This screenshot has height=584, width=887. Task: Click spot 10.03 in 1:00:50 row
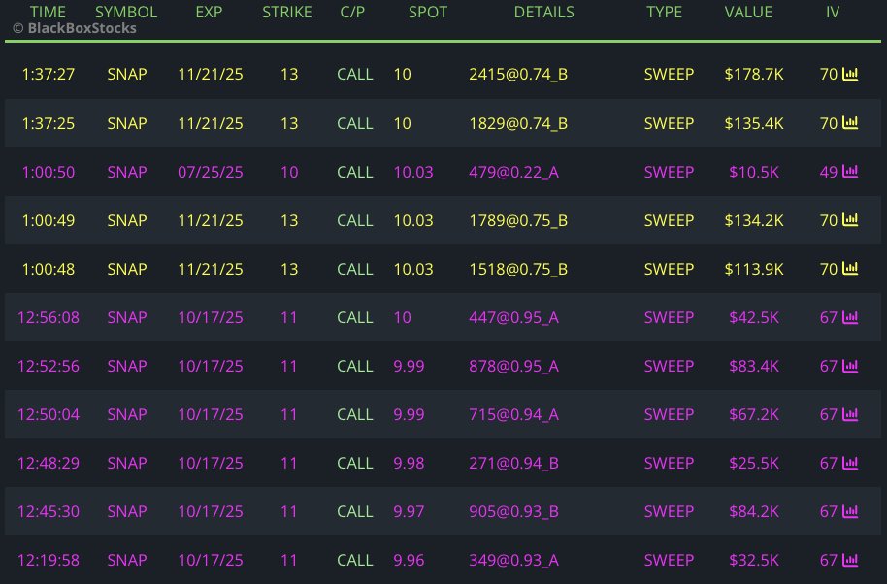point(413,172)
